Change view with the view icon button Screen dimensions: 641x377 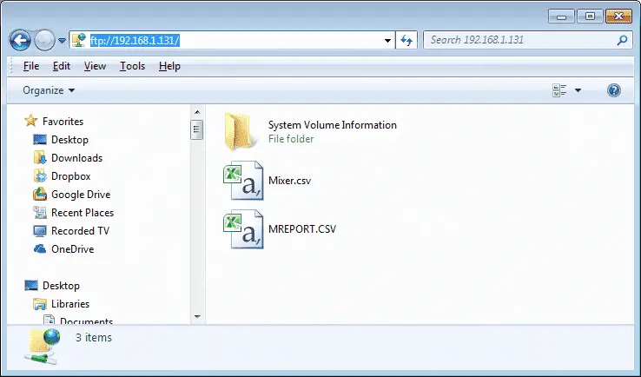(x=559, y=90)
